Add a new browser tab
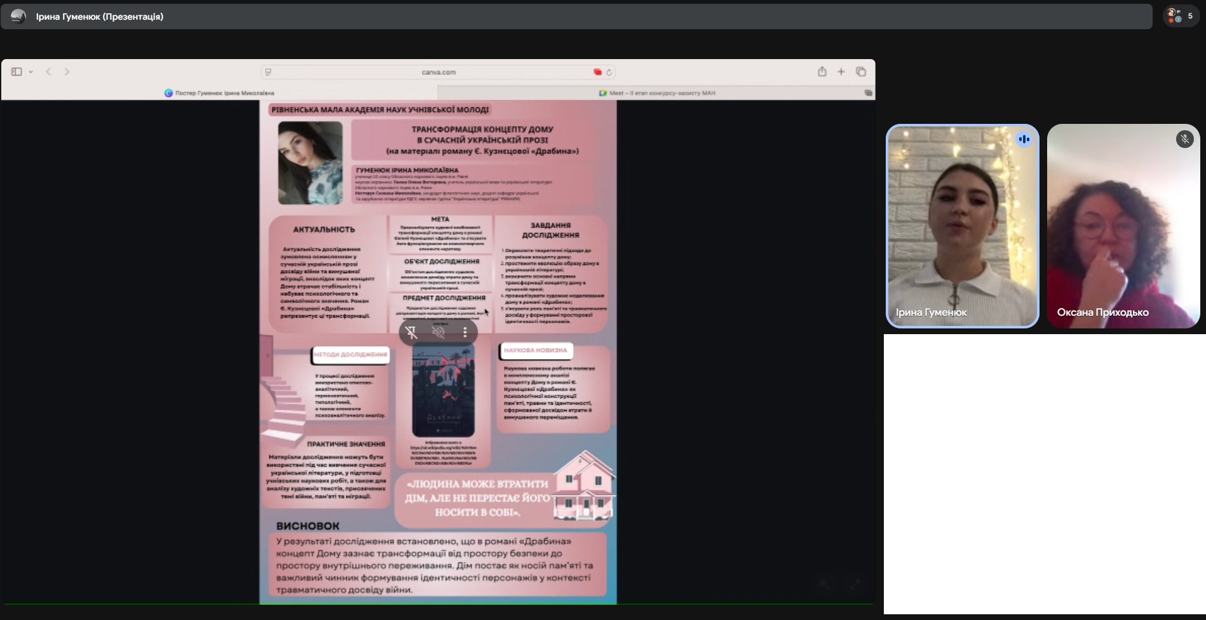Image resolution: width=1206 pixels, height=620 pixels. coord(841,72)
